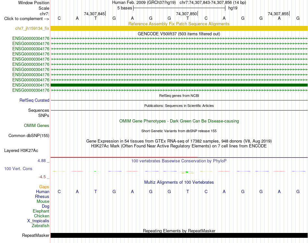
Task: Open the GTEx Gene Expression in 54 tissues title
Action: pyautogui.click(x=179, y=141)
